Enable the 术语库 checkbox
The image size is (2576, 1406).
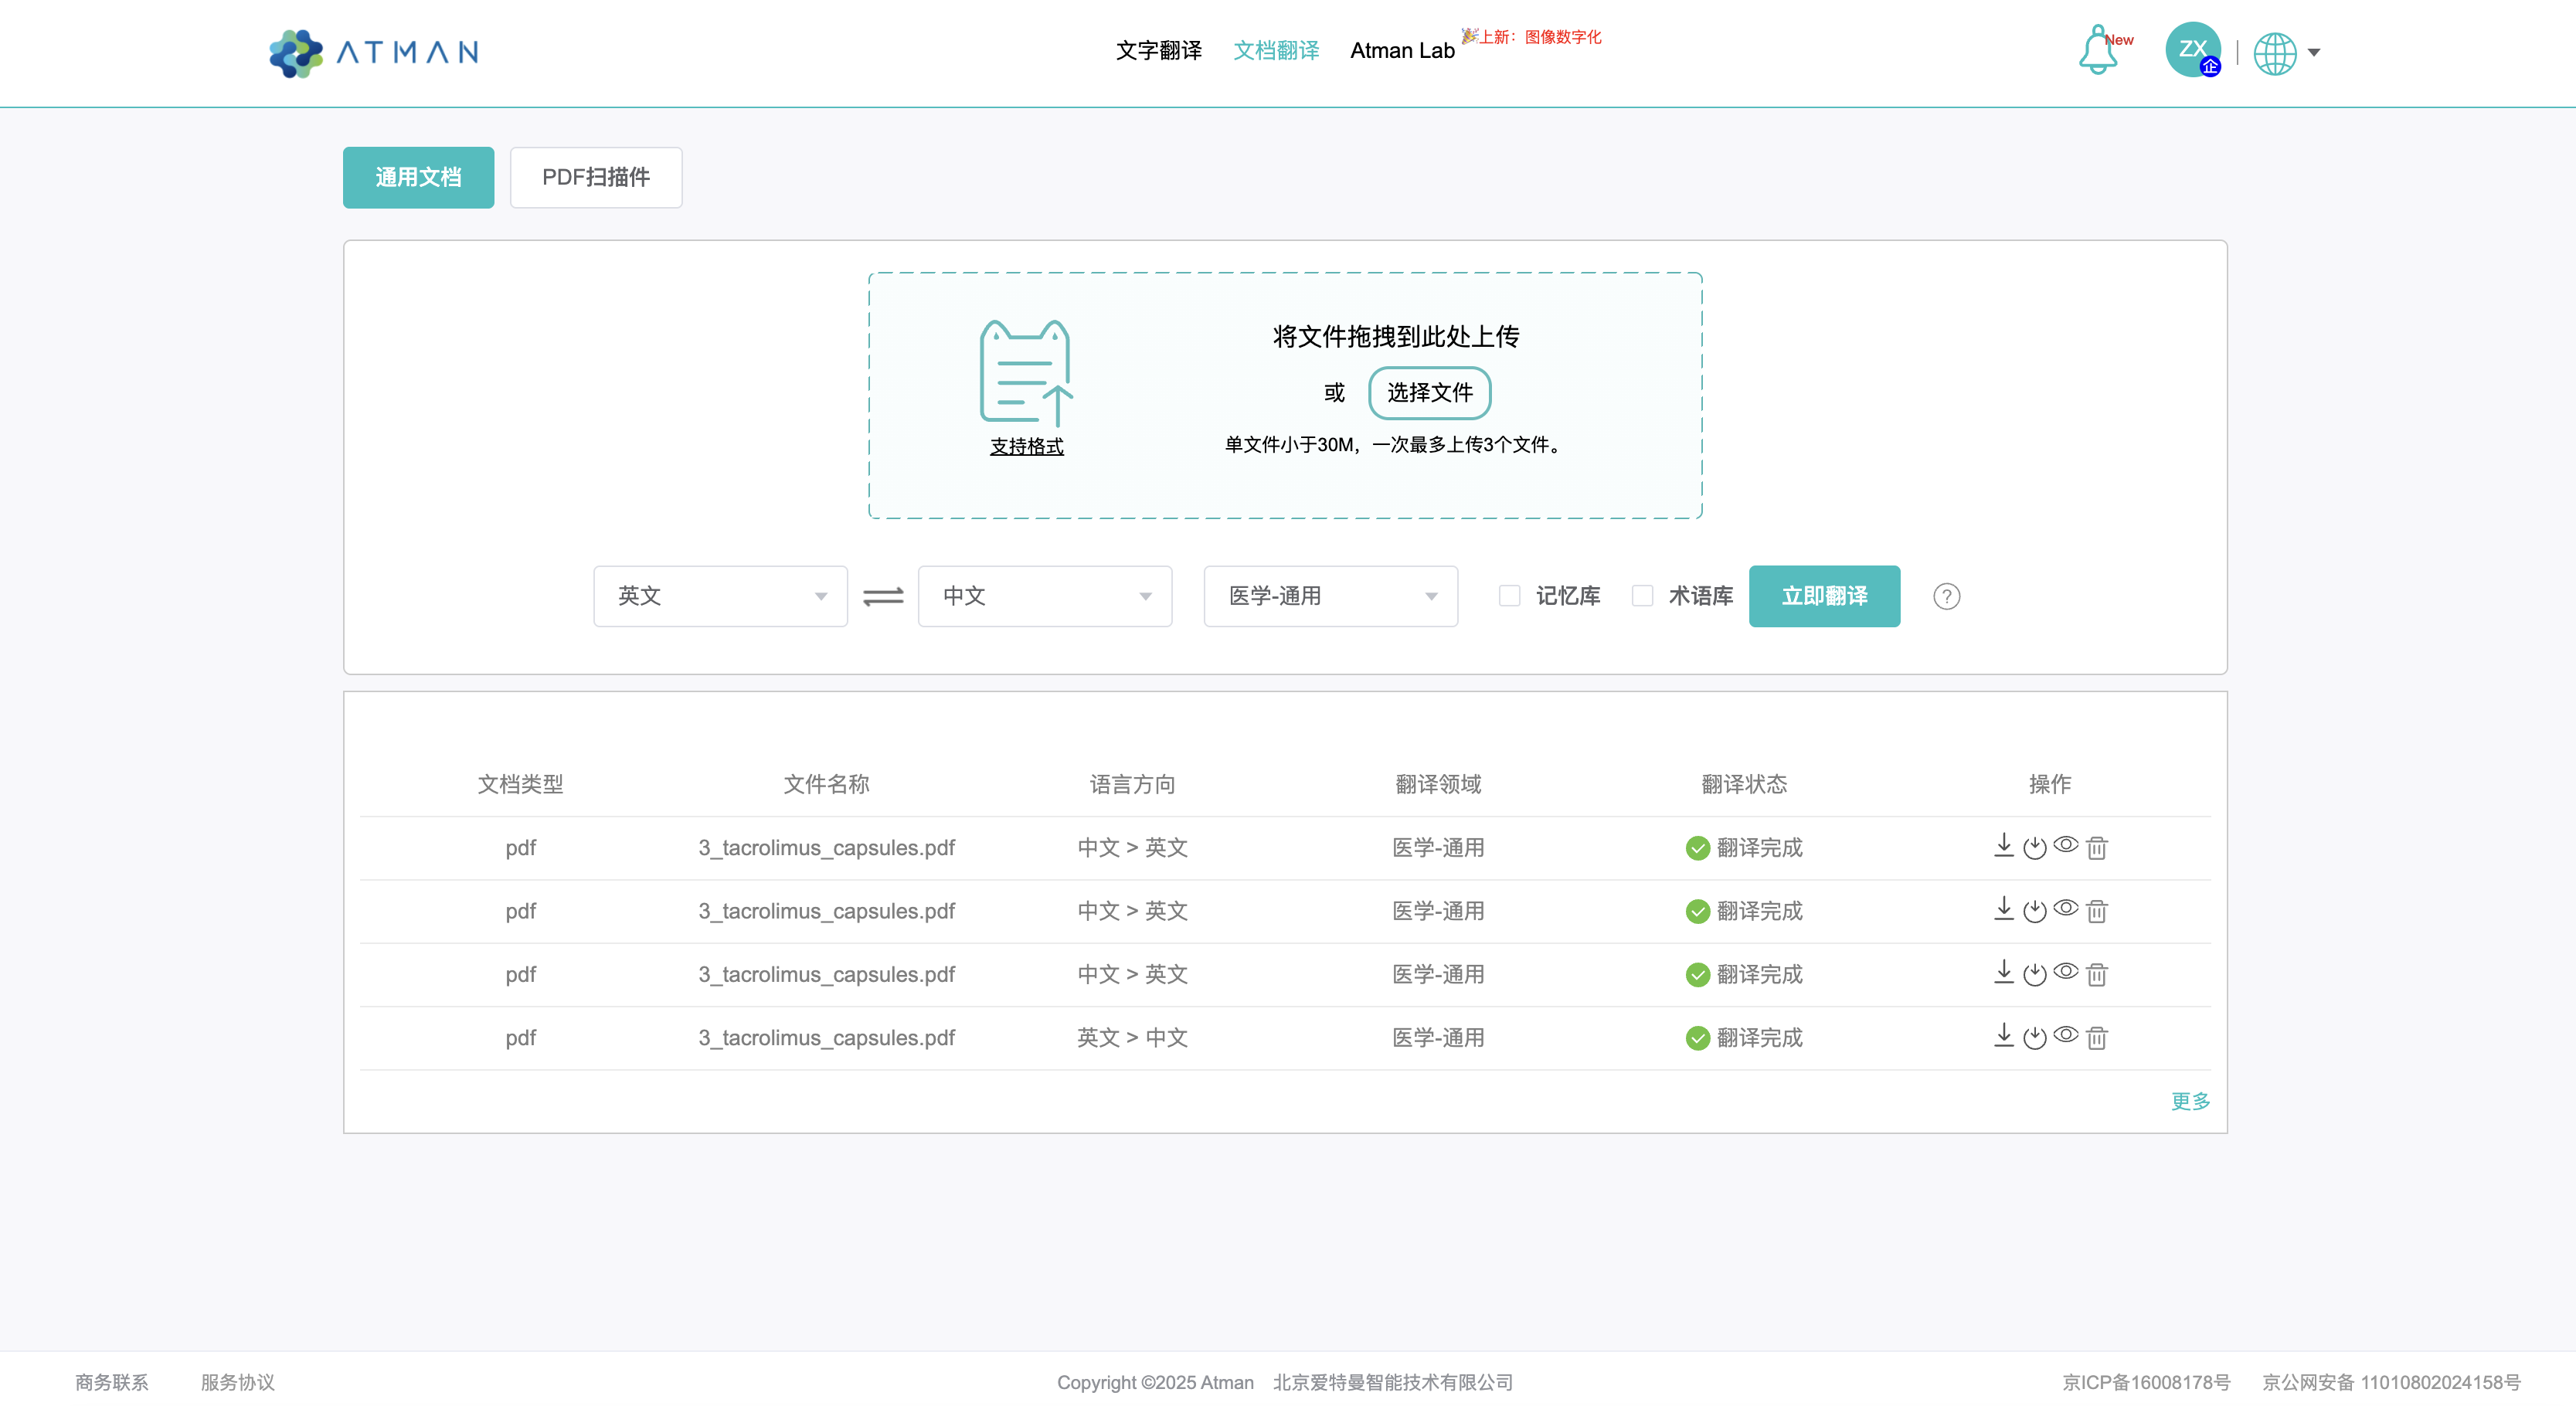pos(1641,596)
